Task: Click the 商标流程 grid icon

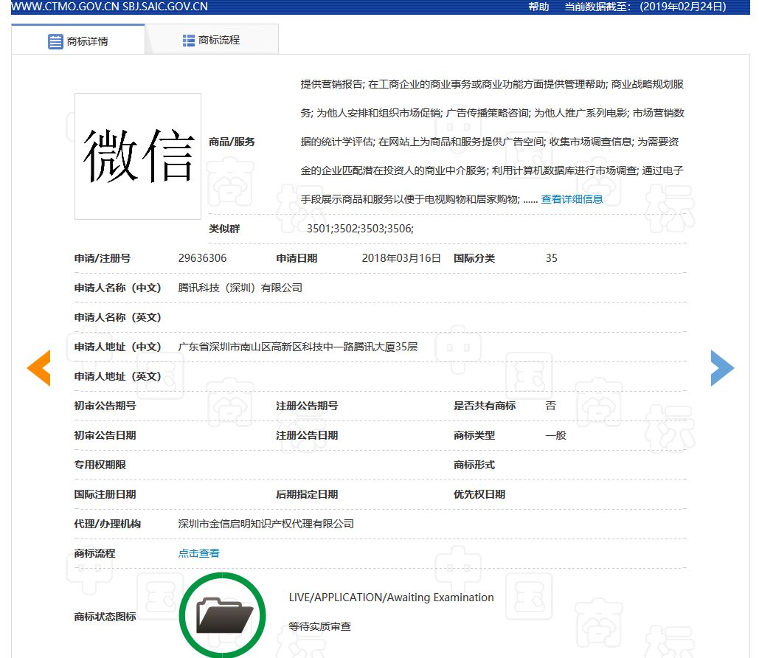Action: (x=188, y=41)
